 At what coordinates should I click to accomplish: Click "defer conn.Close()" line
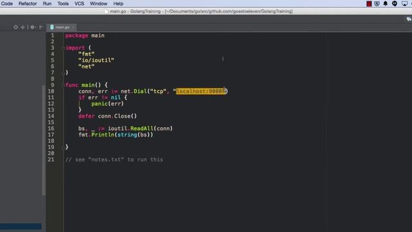(108, 116)
